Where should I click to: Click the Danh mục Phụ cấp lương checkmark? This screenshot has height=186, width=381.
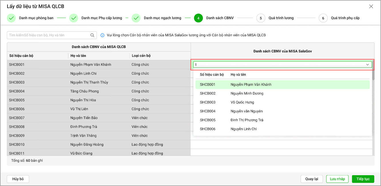(74, 18)
